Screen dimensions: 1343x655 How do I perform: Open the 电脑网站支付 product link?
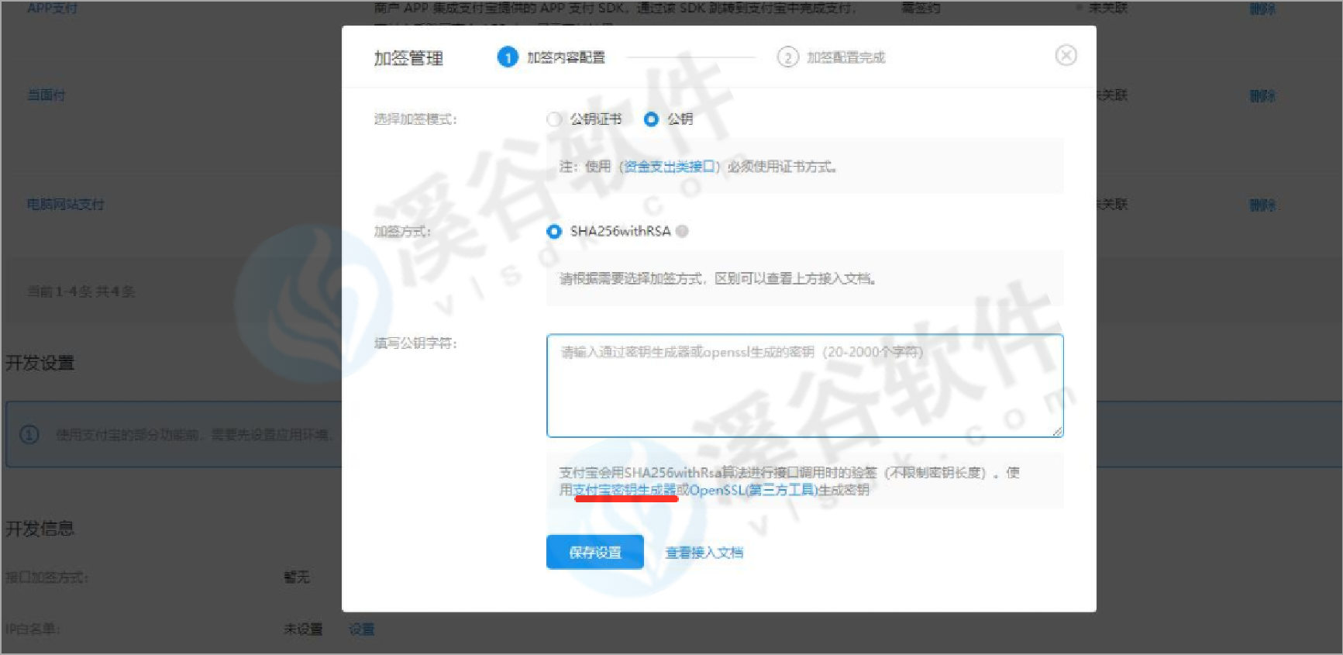tap(66, 205)
